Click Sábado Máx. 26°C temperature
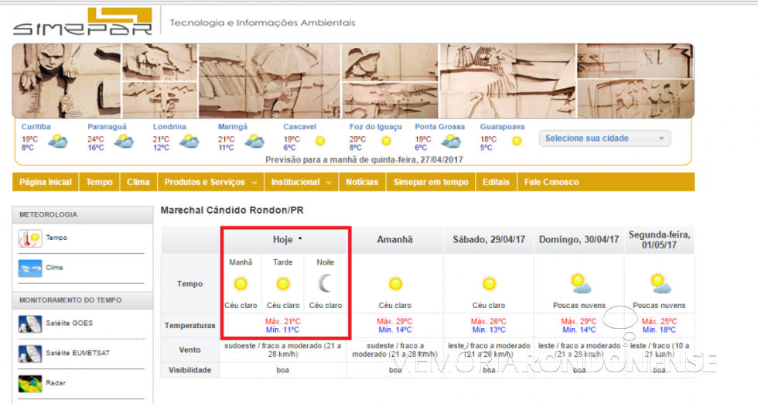This screenshot has height=404, width=758. point(489,321)
